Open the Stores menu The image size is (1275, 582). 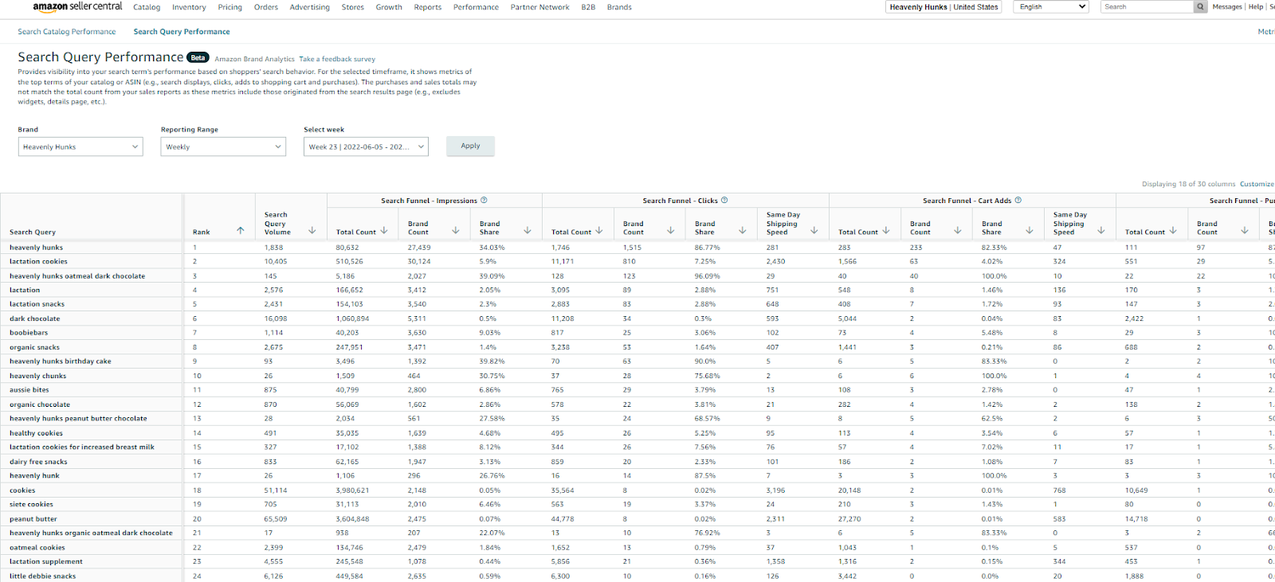tap(353, 7)
